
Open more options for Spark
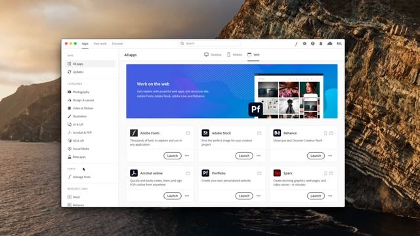[330, 196]
